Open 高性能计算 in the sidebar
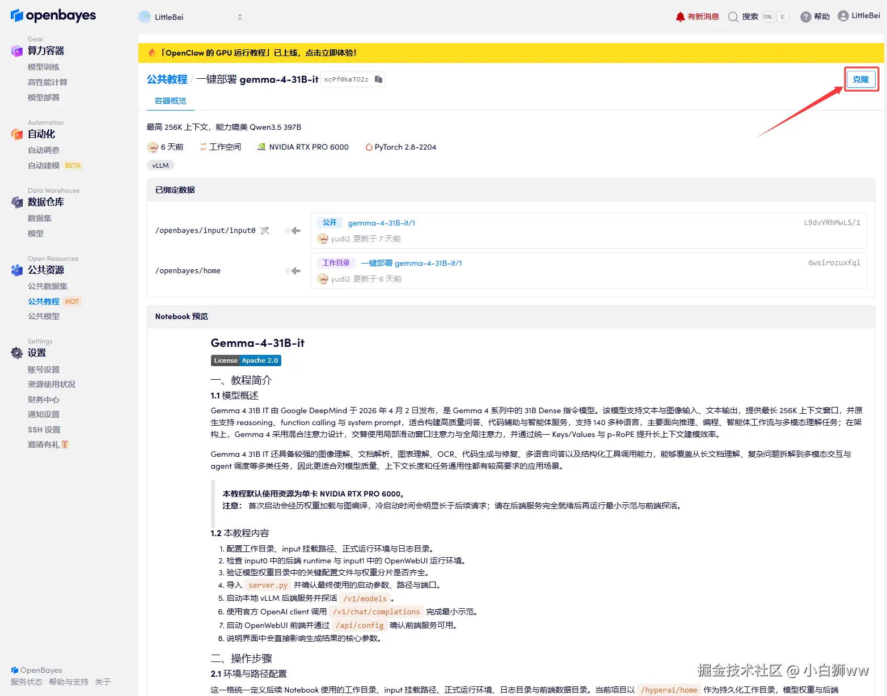 pyautogui.click(x=48, y=82)
